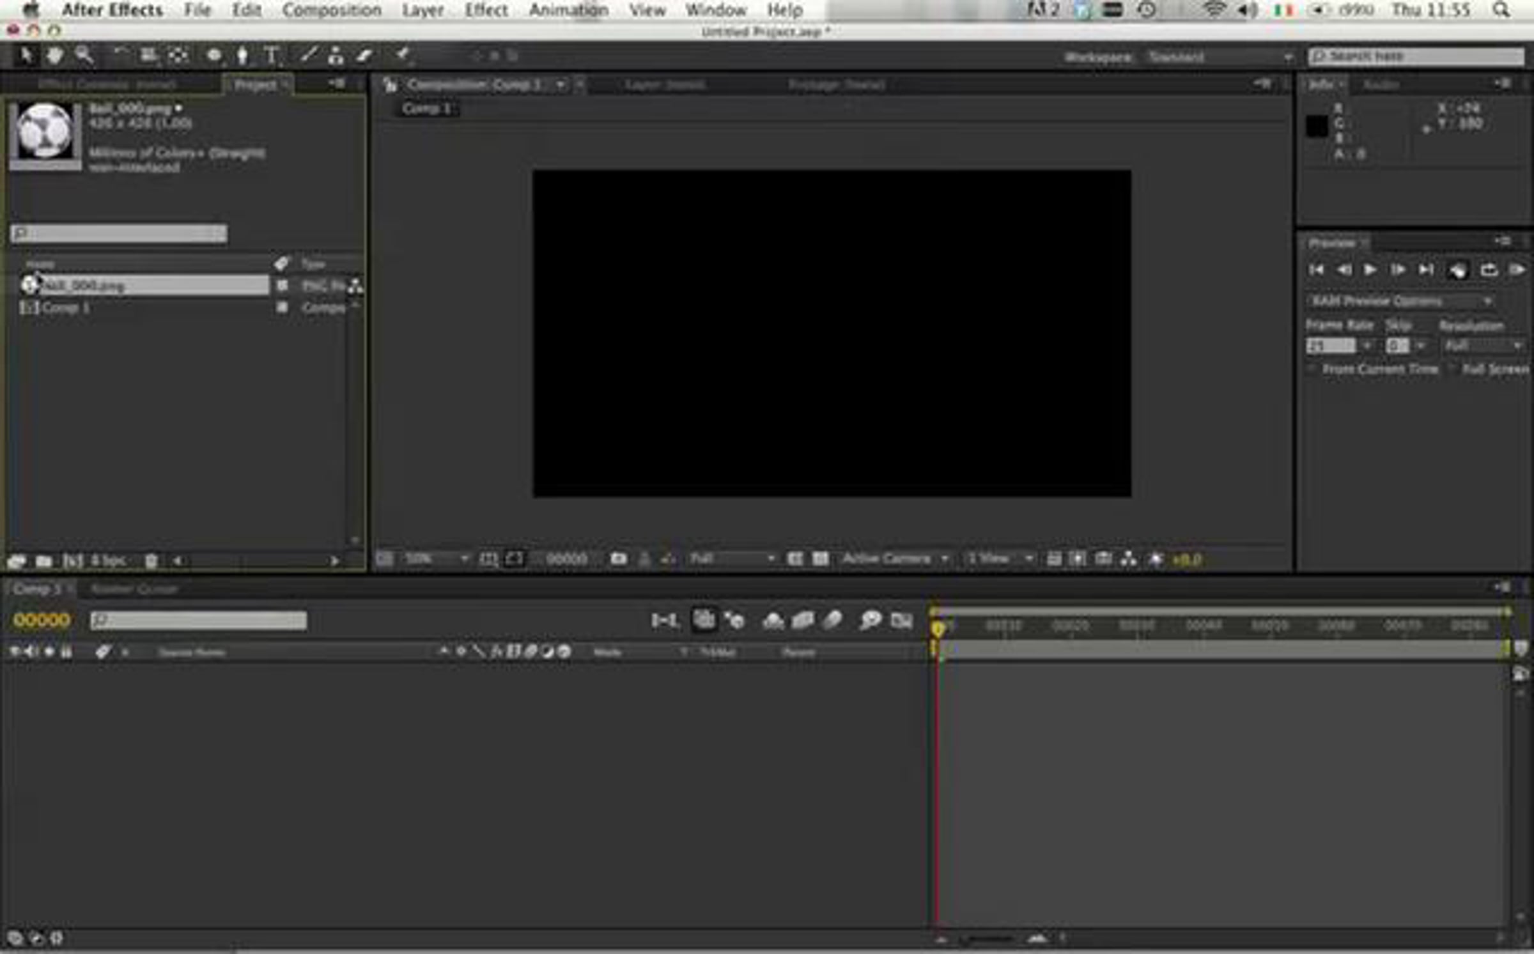Open the 50% magnification dropdown
1534x954 pixels.
tap(436, 558)
